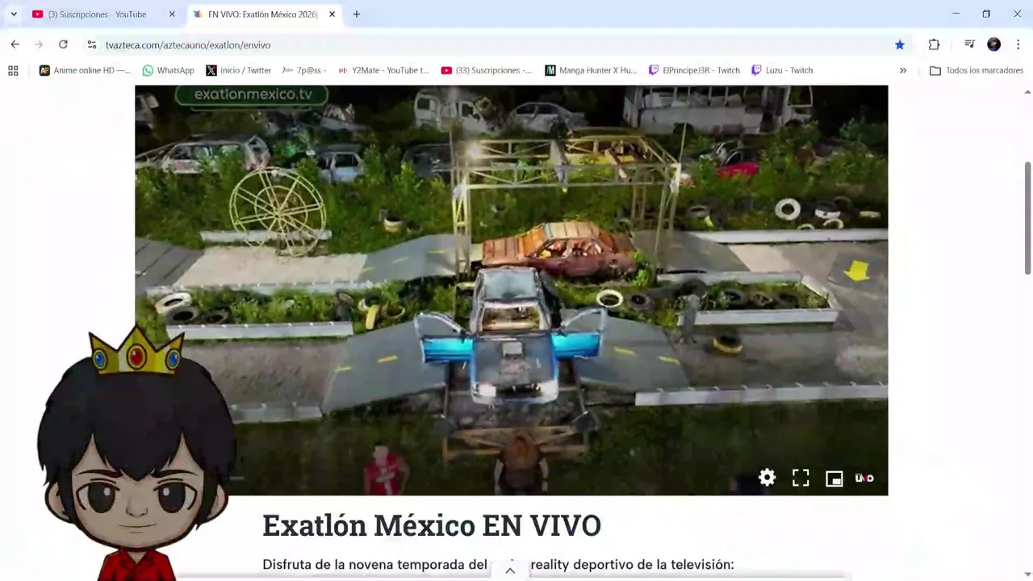Open Anime online HD bookmark
This screenshot has height=581, width=1033.
pos(84,70)
